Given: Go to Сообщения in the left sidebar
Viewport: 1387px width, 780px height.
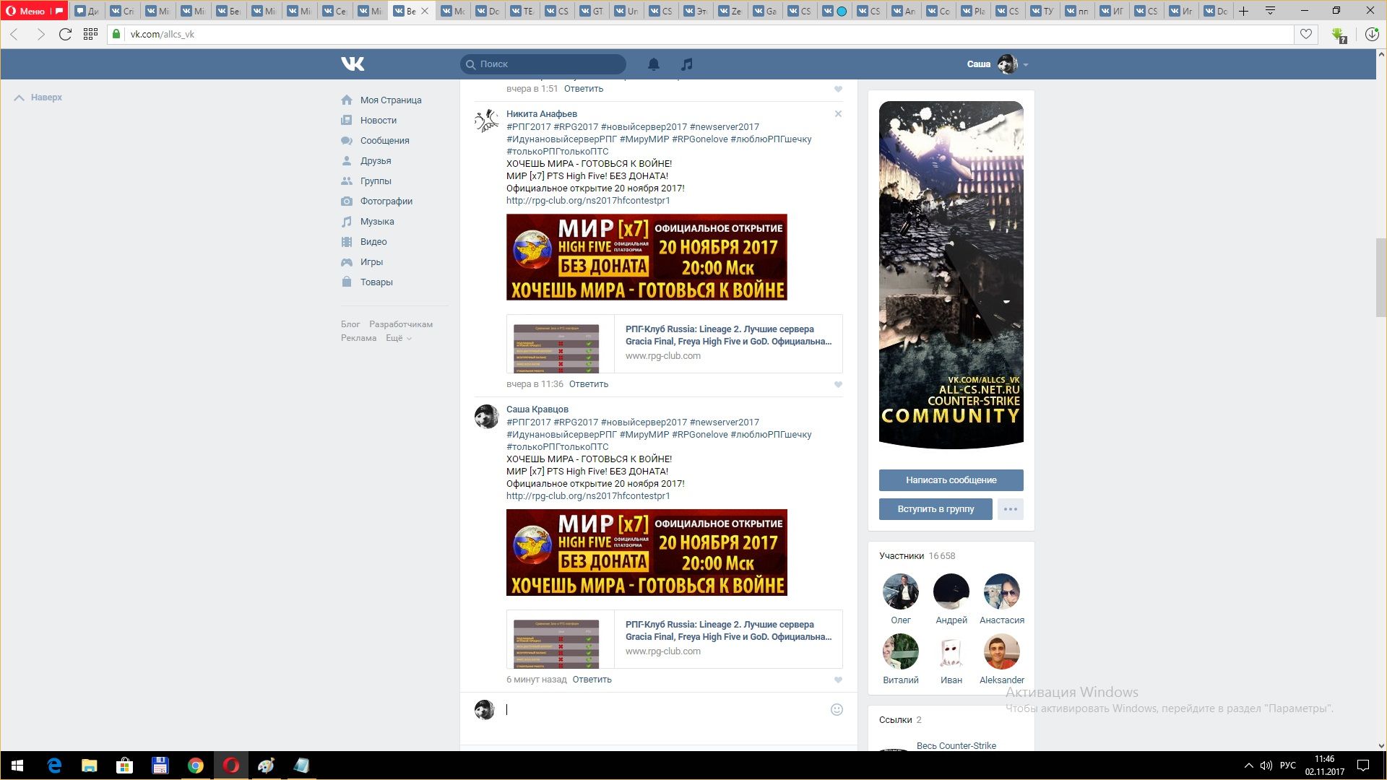Looking at the screenshot, I should pos(384,141).
